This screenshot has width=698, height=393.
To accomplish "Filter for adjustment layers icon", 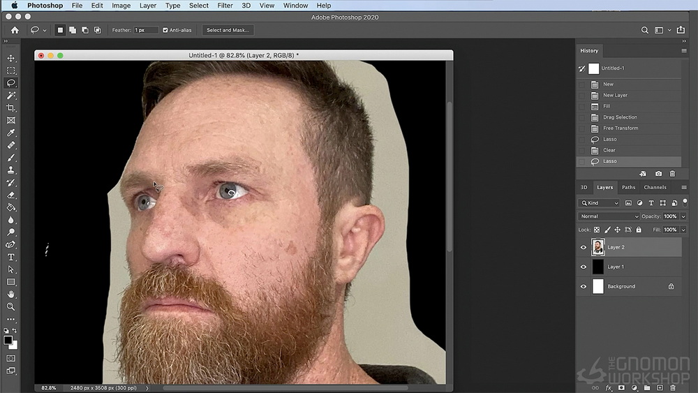I will point(639,203).
